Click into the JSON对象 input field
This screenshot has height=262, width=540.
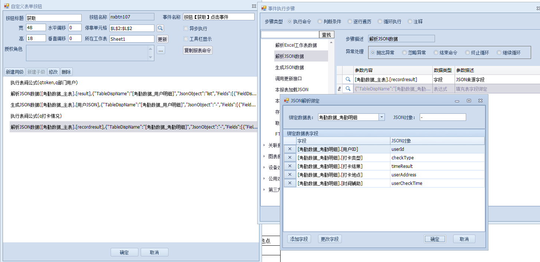pyautogui.click(x=442, y=117)
